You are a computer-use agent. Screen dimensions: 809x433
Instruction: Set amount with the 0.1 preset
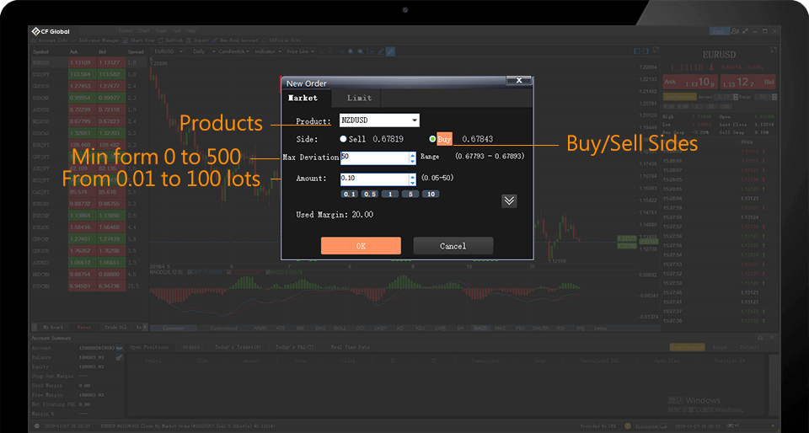(348, 195)
